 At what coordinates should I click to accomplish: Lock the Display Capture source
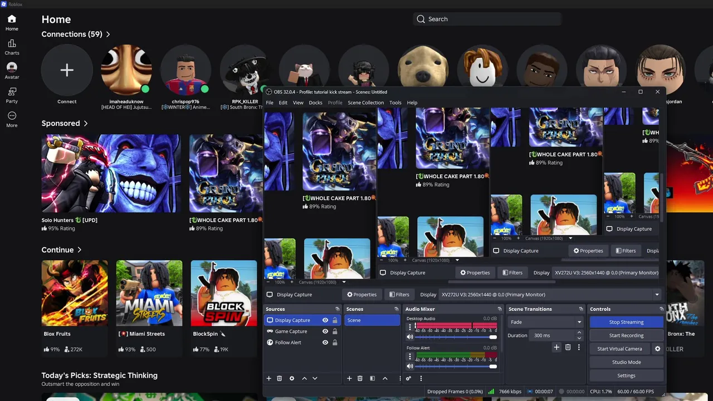335,320
